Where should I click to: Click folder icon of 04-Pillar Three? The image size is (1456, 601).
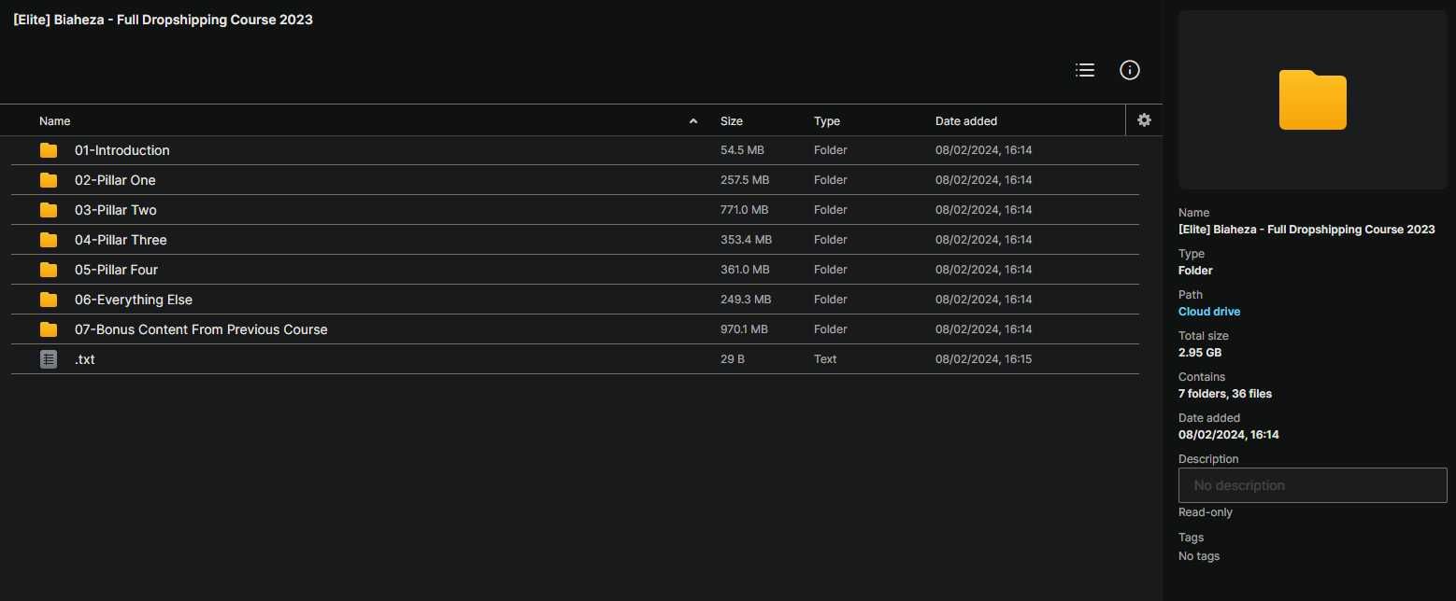[49, 240]
